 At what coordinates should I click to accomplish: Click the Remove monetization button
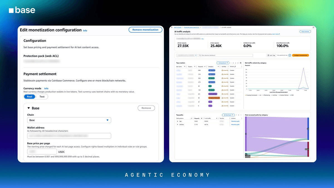tap(145, 30)
